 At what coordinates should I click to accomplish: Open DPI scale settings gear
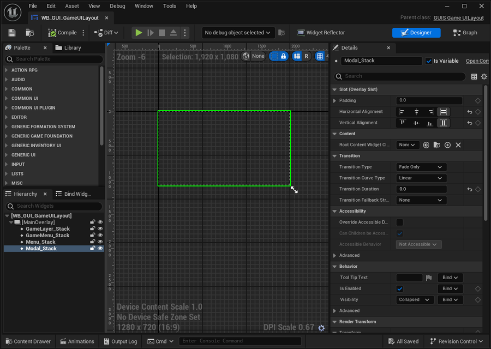(321, 328)
